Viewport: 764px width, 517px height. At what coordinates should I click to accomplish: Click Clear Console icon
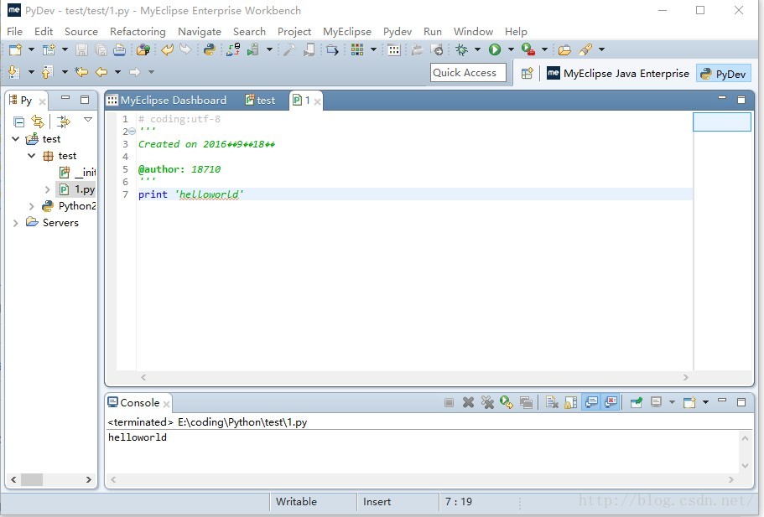pos(552,403)
